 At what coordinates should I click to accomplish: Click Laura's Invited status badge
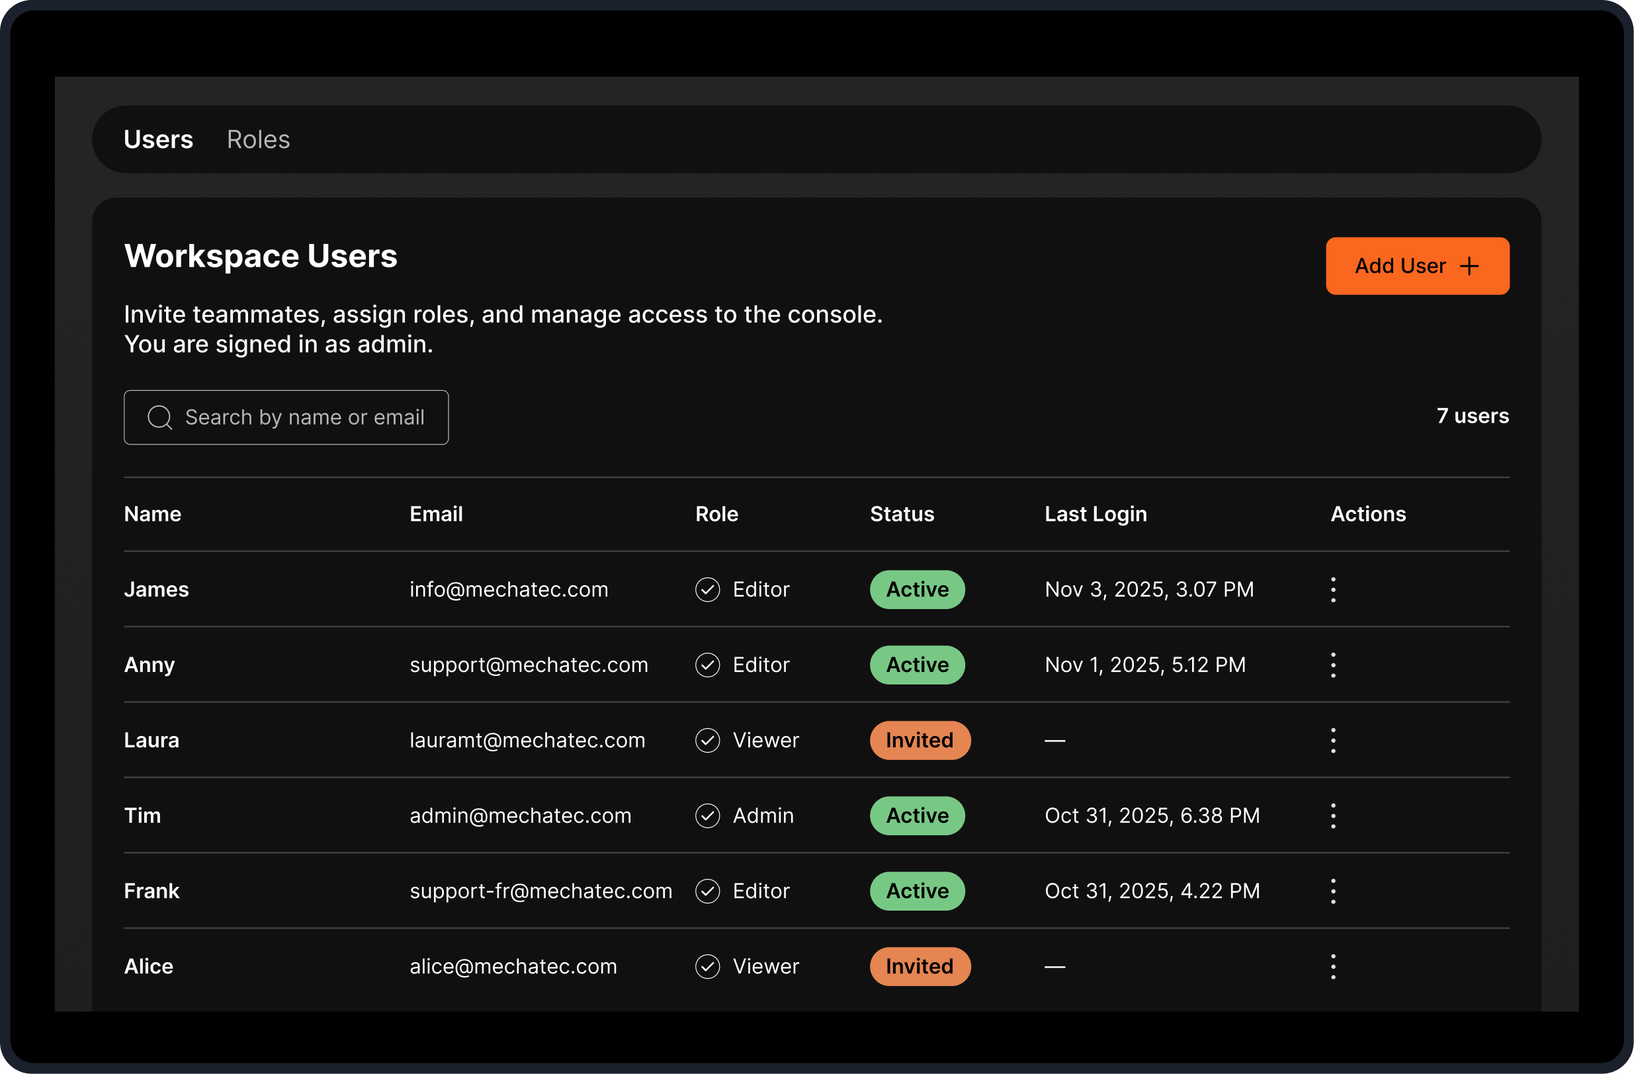pyautogui.click(x=920, y=741)
